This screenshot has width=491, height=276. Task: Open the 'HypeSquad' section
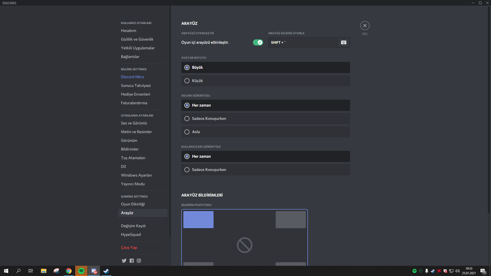143,235
